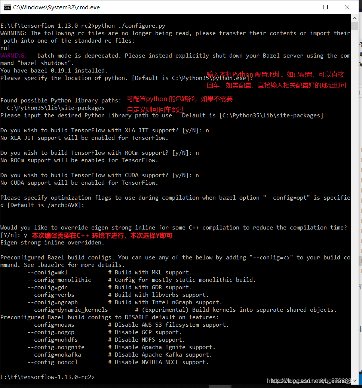The image size is (362, 388).
Task: Click the final empty 'E:\tf\tensorflow-1.13.0-rc2>' prompt
Action: pyautogui.click(x=47, y=377)
